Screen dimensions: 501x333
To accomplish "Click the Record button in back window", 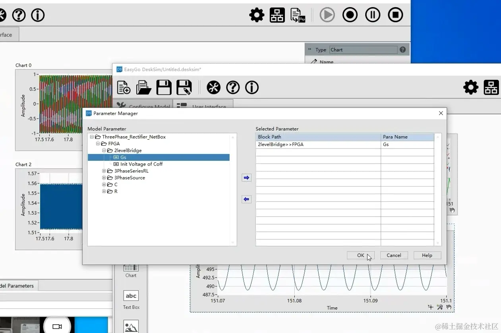I will coord(350,15).
